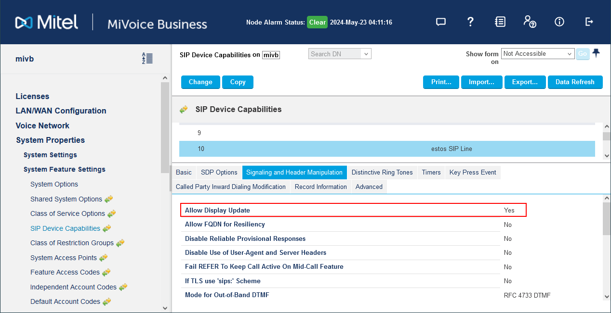Open the notes list icon in header
611x313 pixels.
click(x=500, y=22)
